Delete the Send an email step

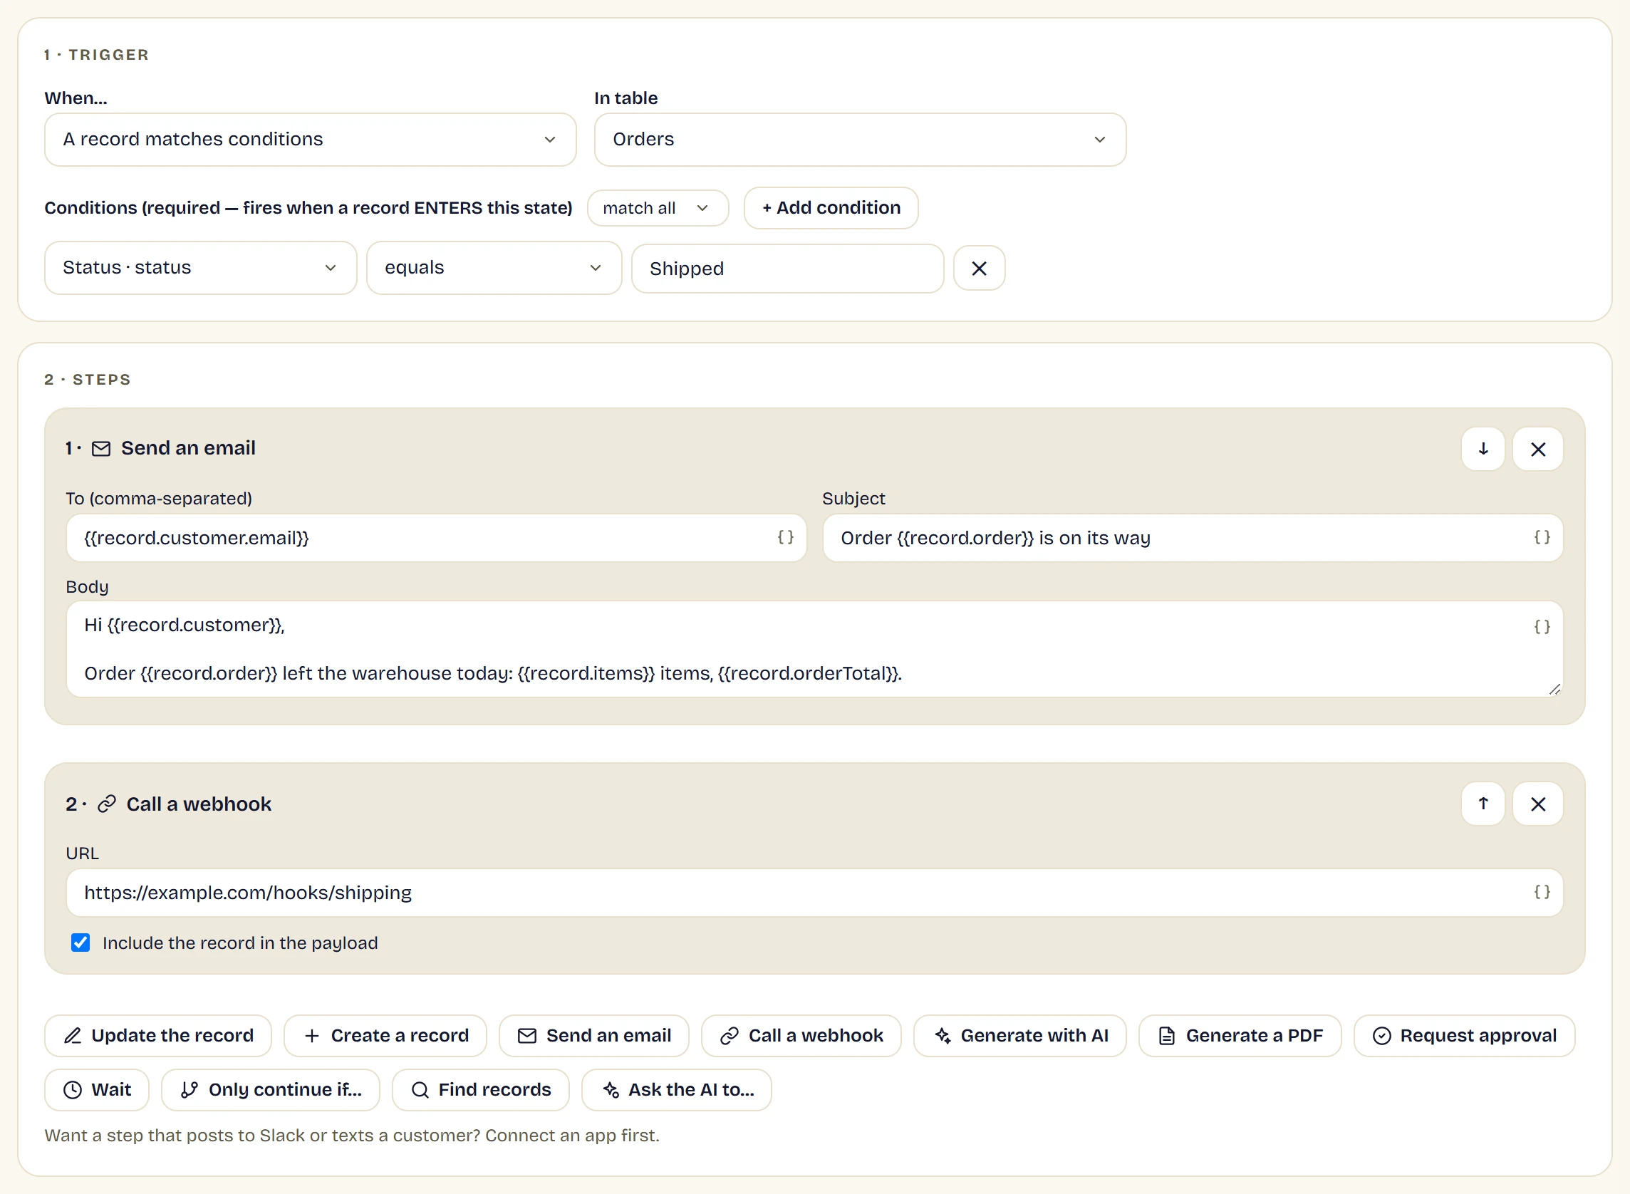(x=1537, y=449)
